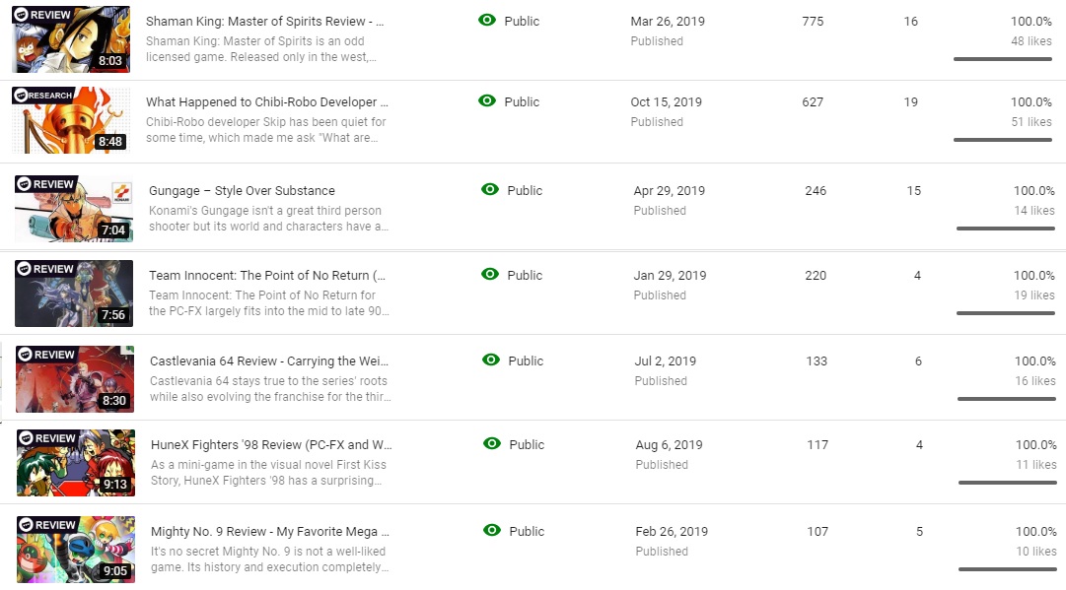Open the Public visibility selector for Shaman King
This screenshot has width=1066, height=590.
click(521, 21)
